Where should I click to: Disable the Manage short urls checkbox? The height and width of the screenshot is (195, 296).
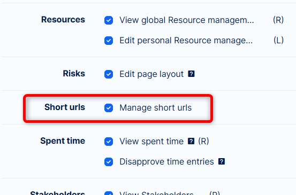tap(109, 108)
